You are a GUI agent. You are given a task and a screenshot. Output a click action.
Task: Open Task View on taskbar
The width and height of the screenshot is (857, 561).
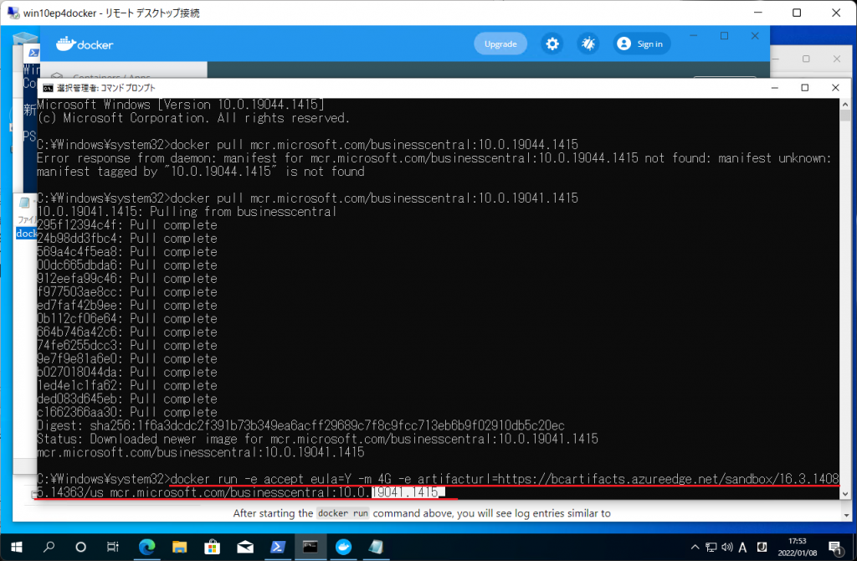tap(113, 547)
